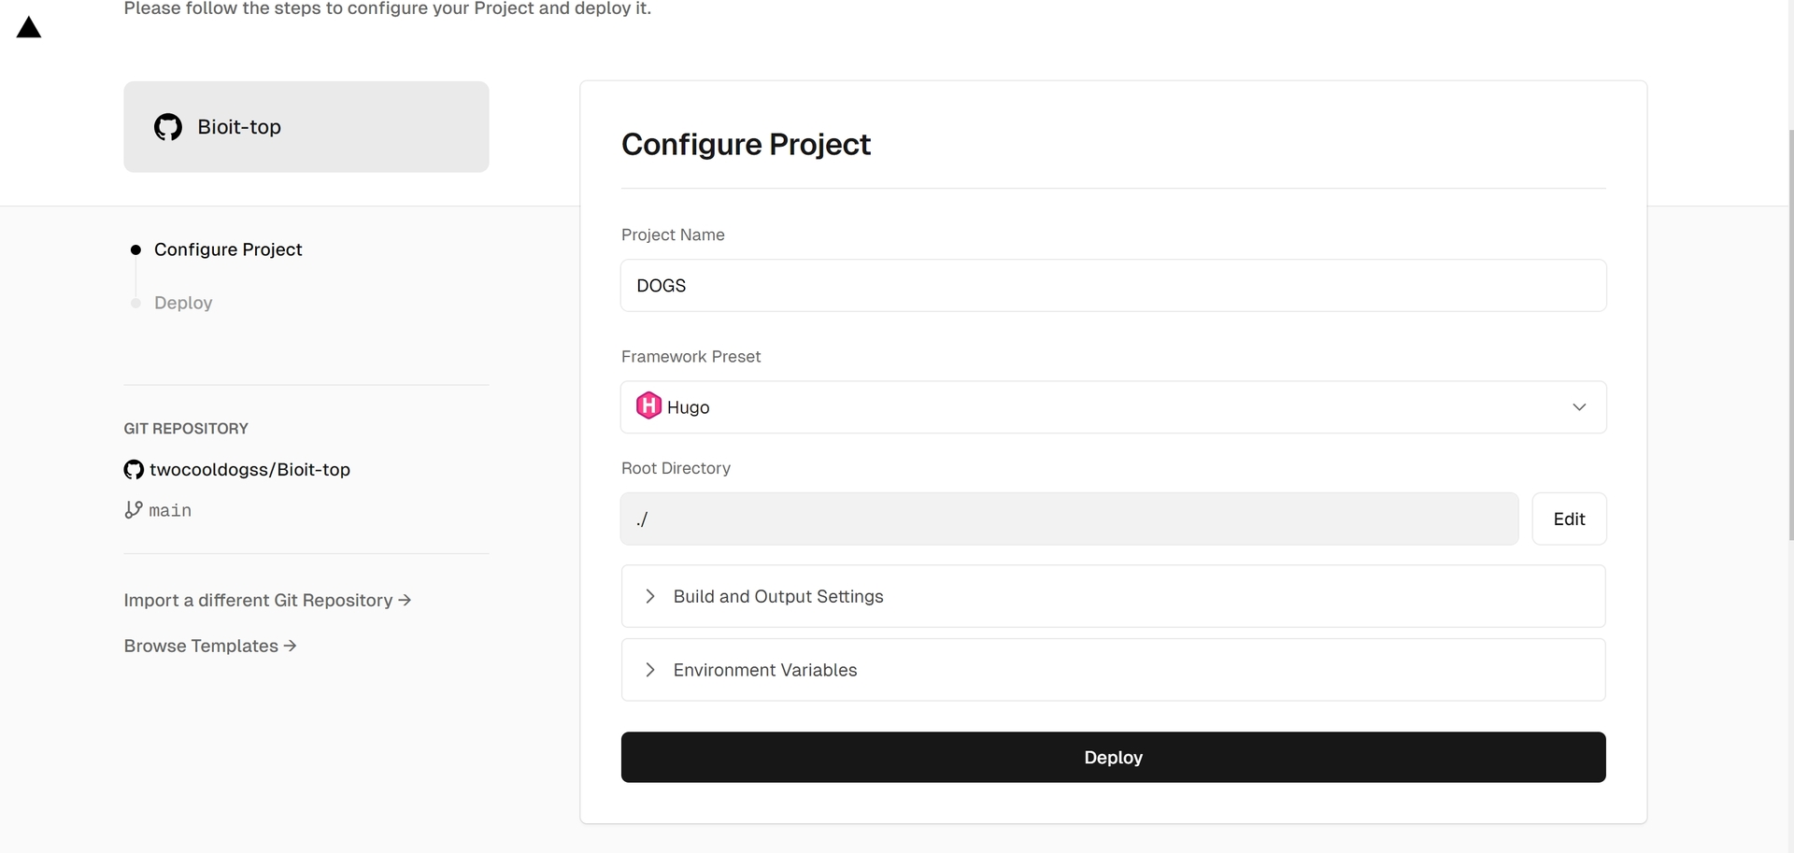Open the Framework Preset dropdown

pyautogui.click(x=1112, y=407)
